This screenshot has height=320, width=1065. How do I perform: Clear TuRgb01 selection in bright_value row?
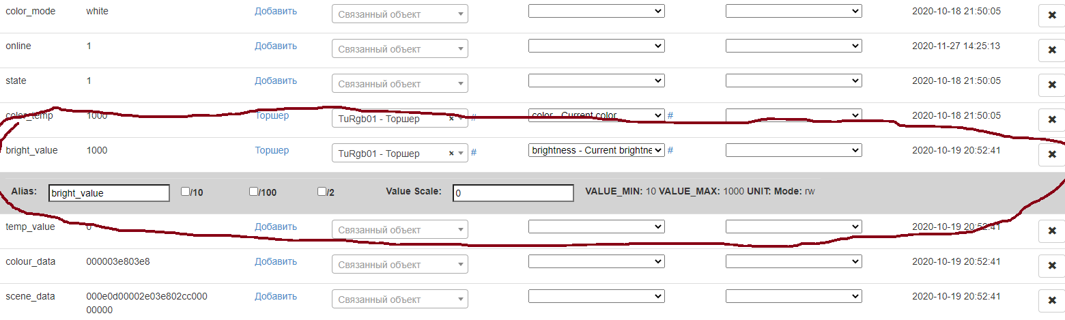(x=451, y=154)
